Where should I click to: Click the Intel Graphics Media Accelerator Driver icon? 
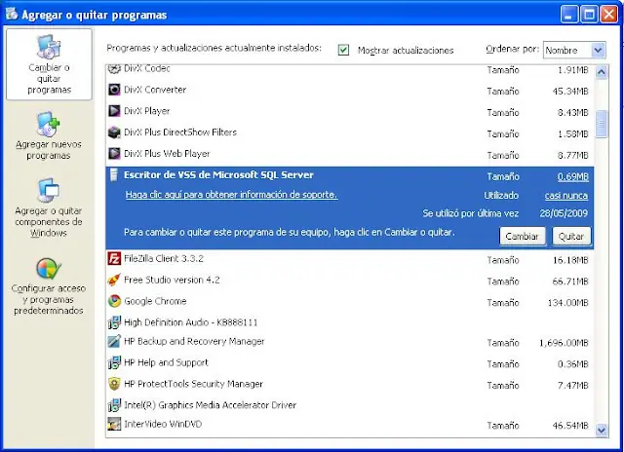114,405
